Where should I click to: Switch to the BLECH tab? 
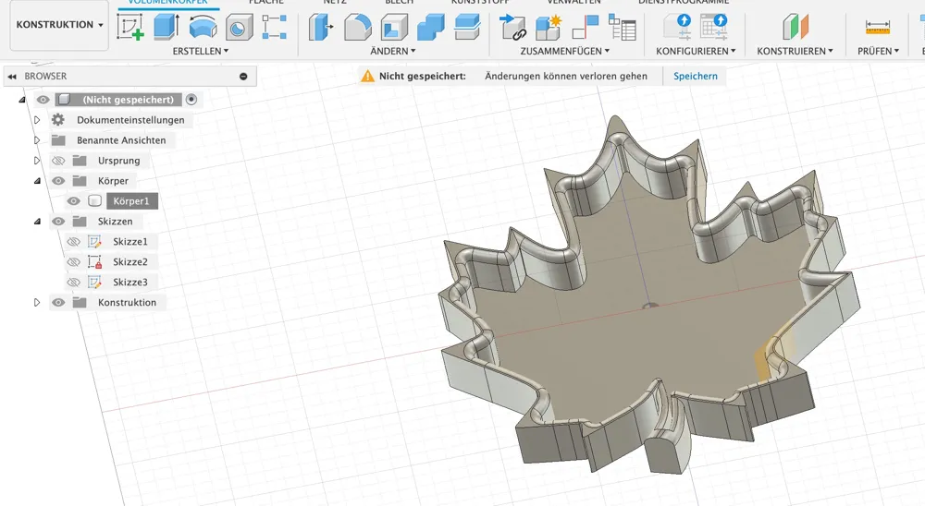(400, 3)
